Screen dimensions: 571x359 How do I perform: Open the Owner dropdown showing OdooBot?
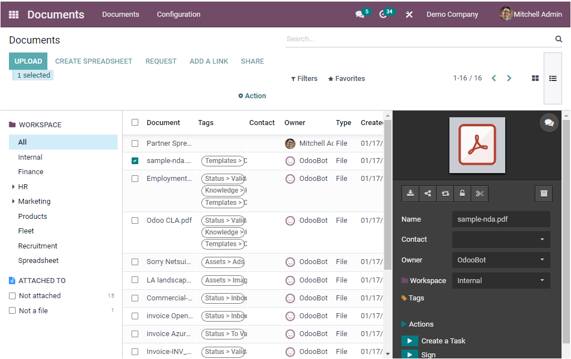point(500,260)
